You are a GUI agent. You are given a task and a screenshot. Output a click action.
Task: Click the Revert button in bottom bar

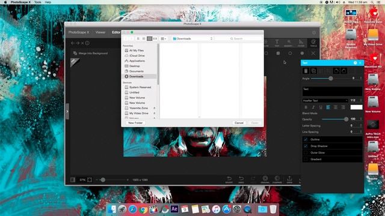229,179
